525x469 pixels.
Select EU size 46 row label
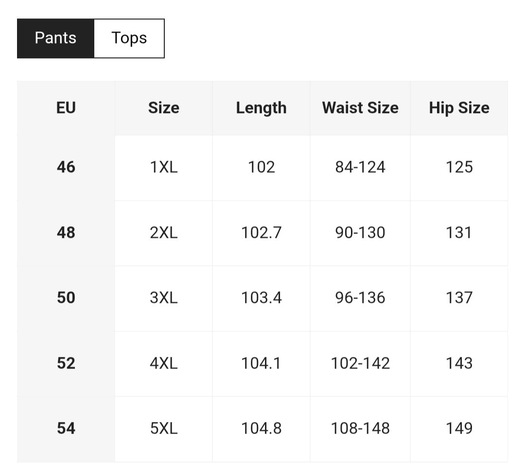[66, 167]
